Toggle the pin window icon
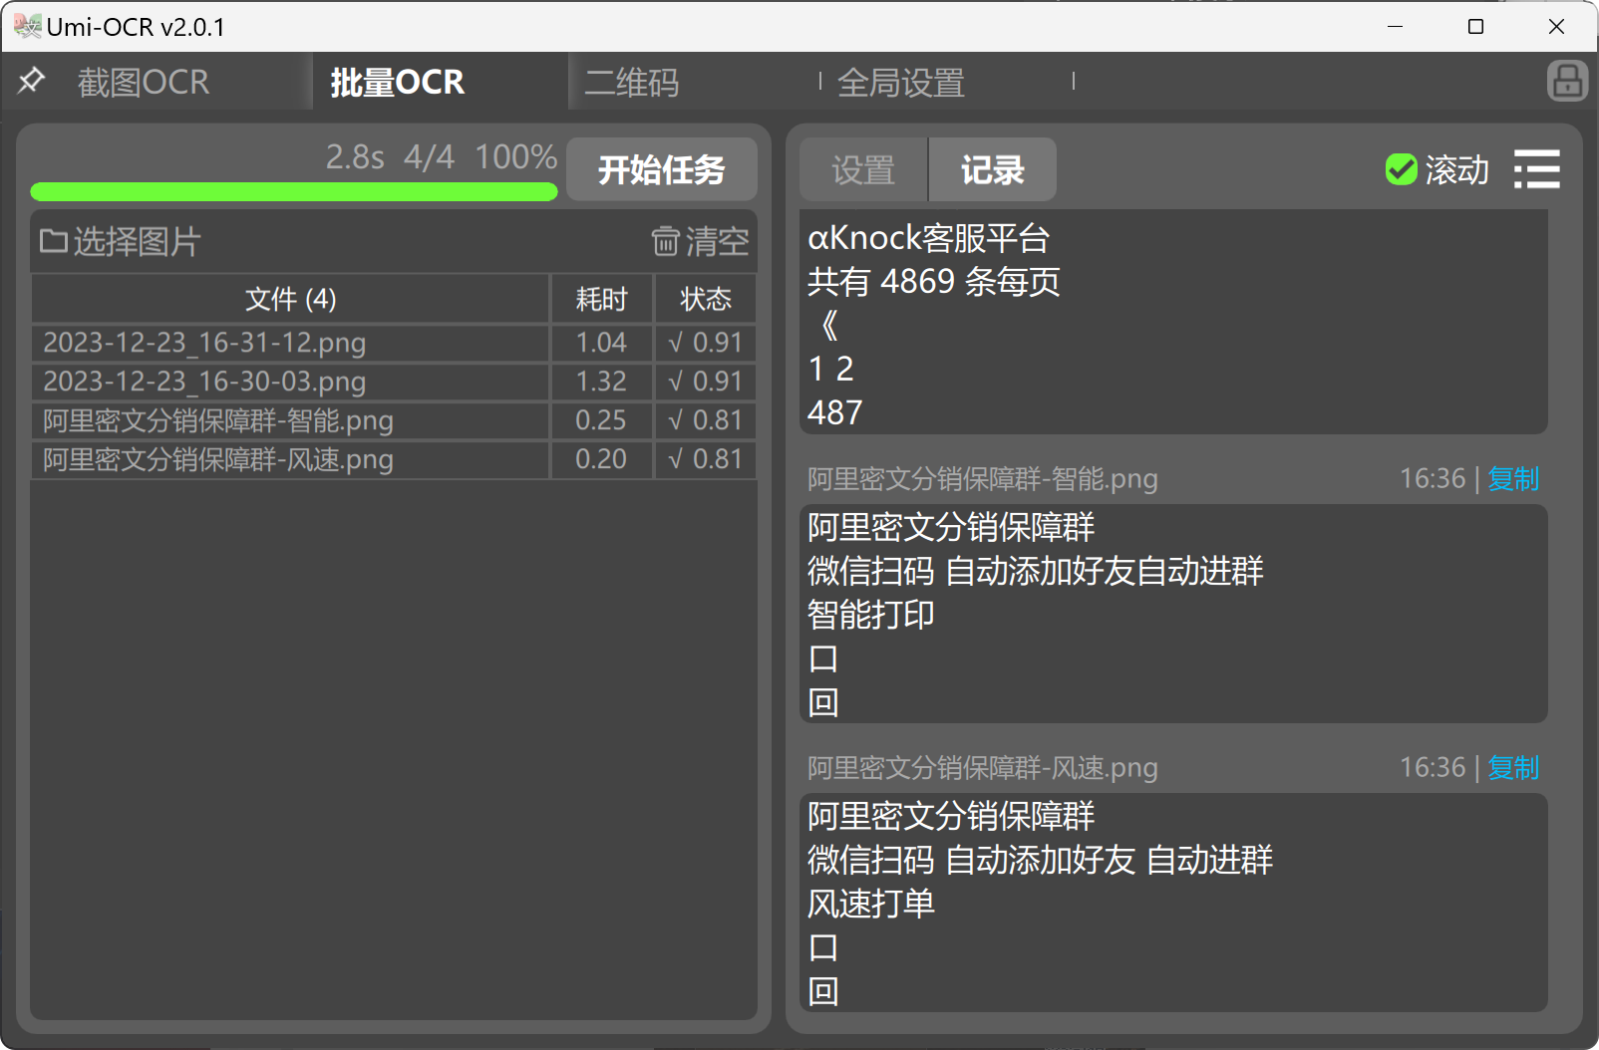This screenshot has width=1599, height=1050. pyautogui.click(x=32, y=81)
